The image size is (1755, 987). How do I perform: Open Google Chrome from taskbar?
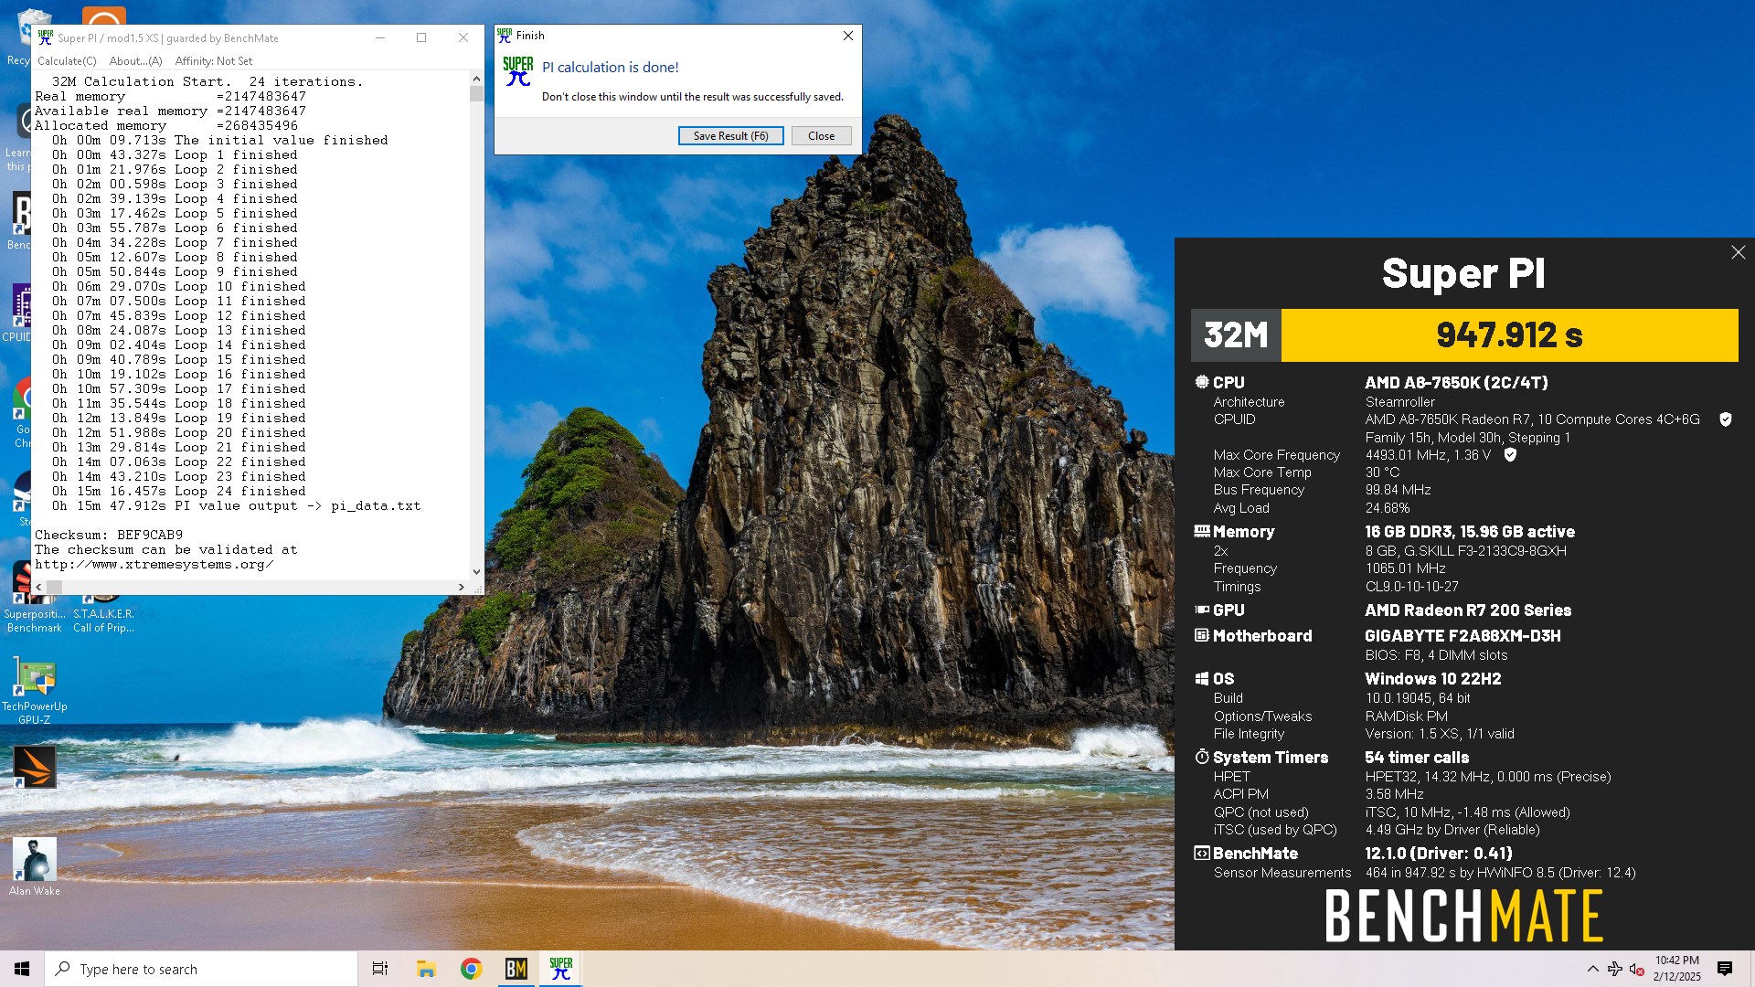point(472,969)
